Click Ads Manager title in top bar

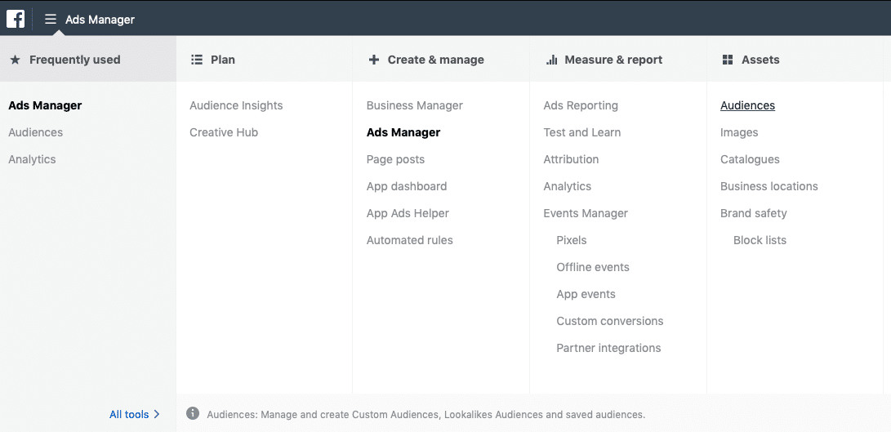pos(100,20)
